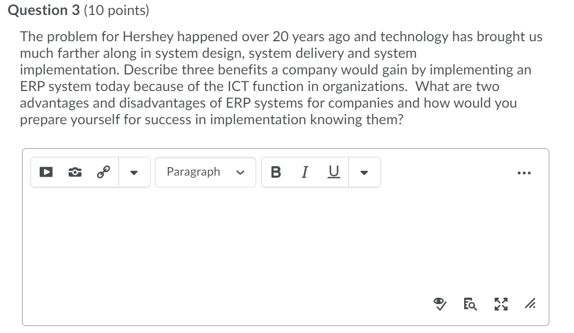Open the ellipsis overflow toolbar menu
Viewport: 574px width, 333px height.
tap(524, 172)
